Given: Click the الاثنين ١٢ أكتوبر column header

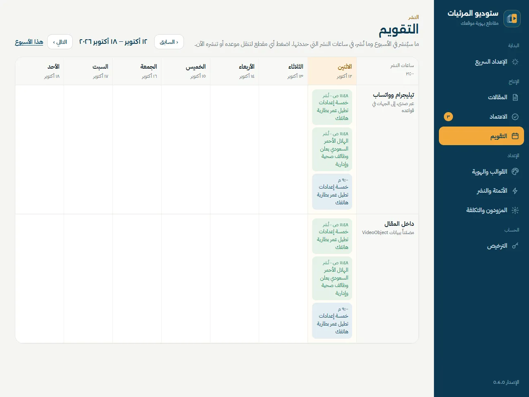Looking at the screenshot, I should click(332, 71).
